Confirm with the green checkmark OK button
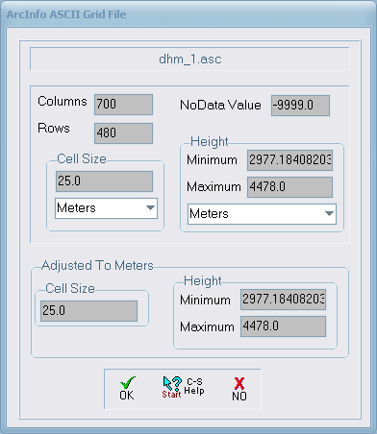 [127, 388]
